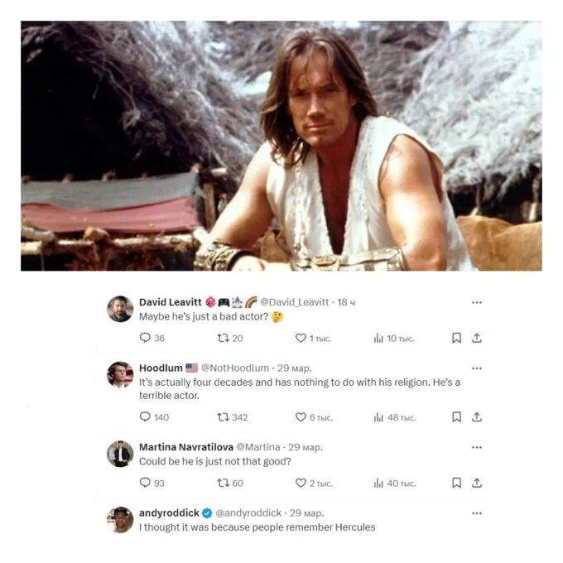Open more options on andyroddick's tweet

click(x=477, y=513)
